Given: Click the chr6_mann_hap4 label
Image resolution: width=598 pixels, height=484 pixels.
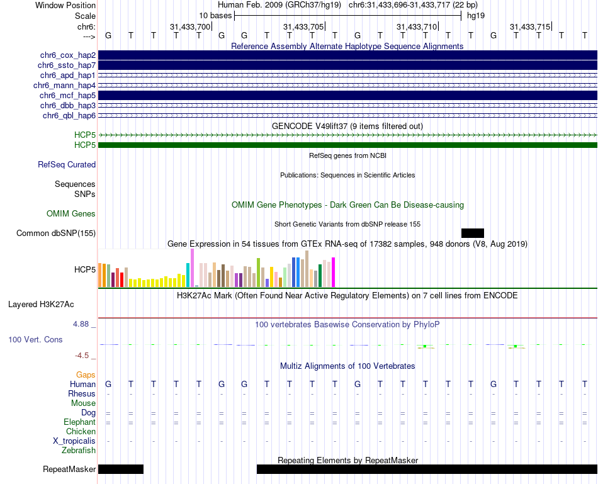Looking at the screenshot, I should pyautogui.click(x=64, y=86).
